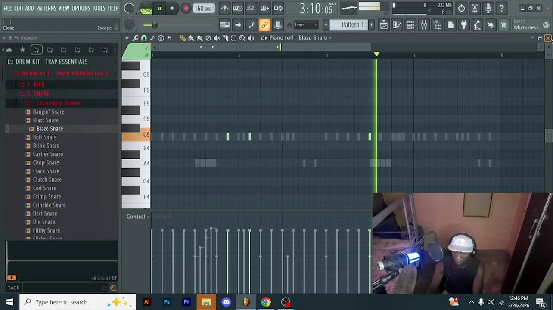The width and height of the screenshot is (553, 310).
Task: Click the plus button to add new pattern
Action: pos(371,25)
